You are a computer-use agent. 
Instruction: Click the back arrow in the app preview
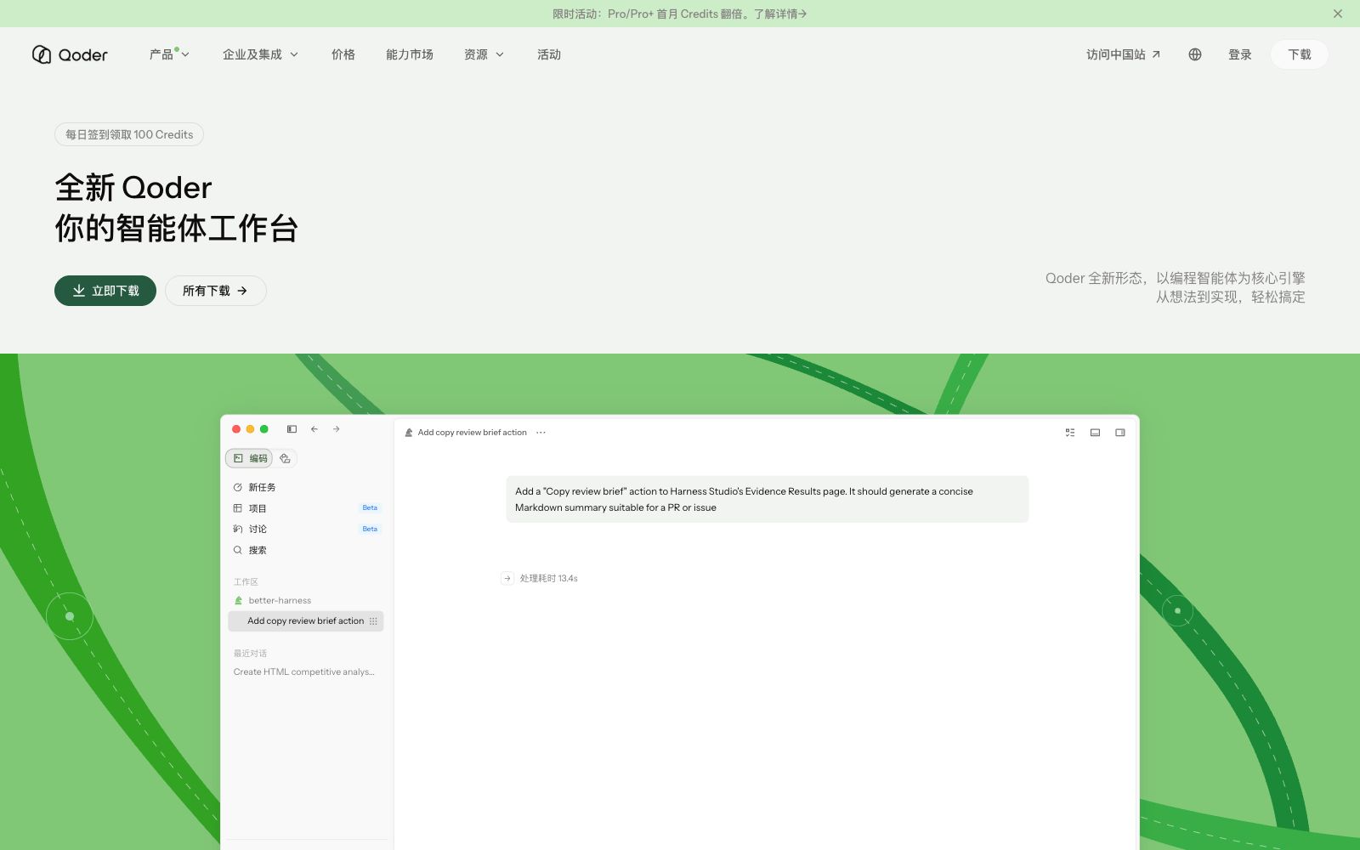pyautogui.click(x=314, y=429)
